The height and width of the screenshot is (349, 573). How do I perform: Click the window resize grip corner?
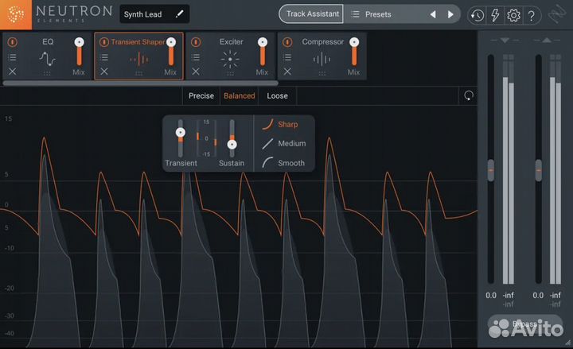[x=568, y=342]
